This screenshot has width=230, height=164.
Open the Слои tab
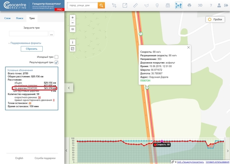(7, 18)
